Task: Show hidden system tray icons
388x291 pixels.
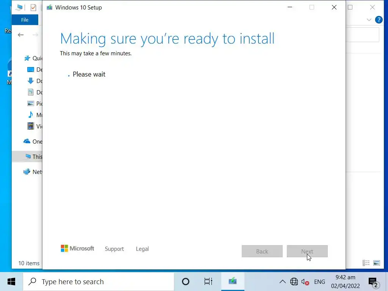Action: (x=282, y=282)
